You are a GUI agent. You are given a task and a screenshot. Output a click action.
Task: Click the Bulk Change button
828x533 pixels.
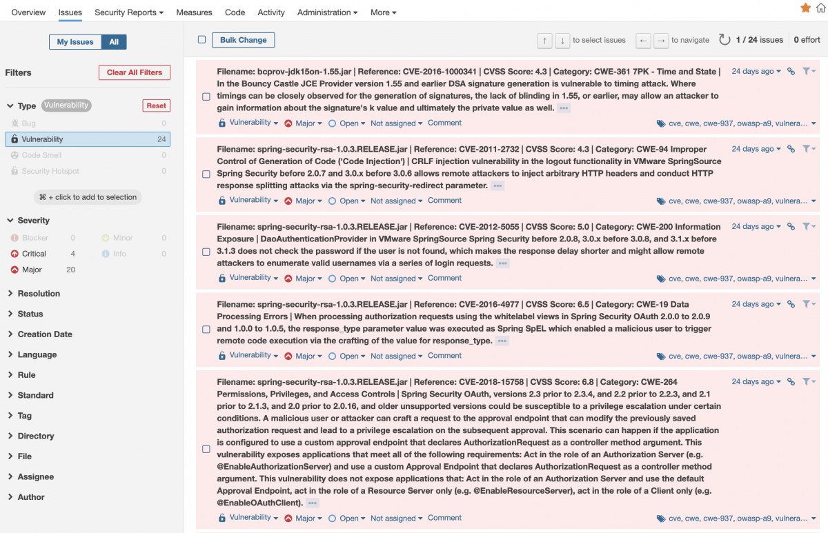243,39
